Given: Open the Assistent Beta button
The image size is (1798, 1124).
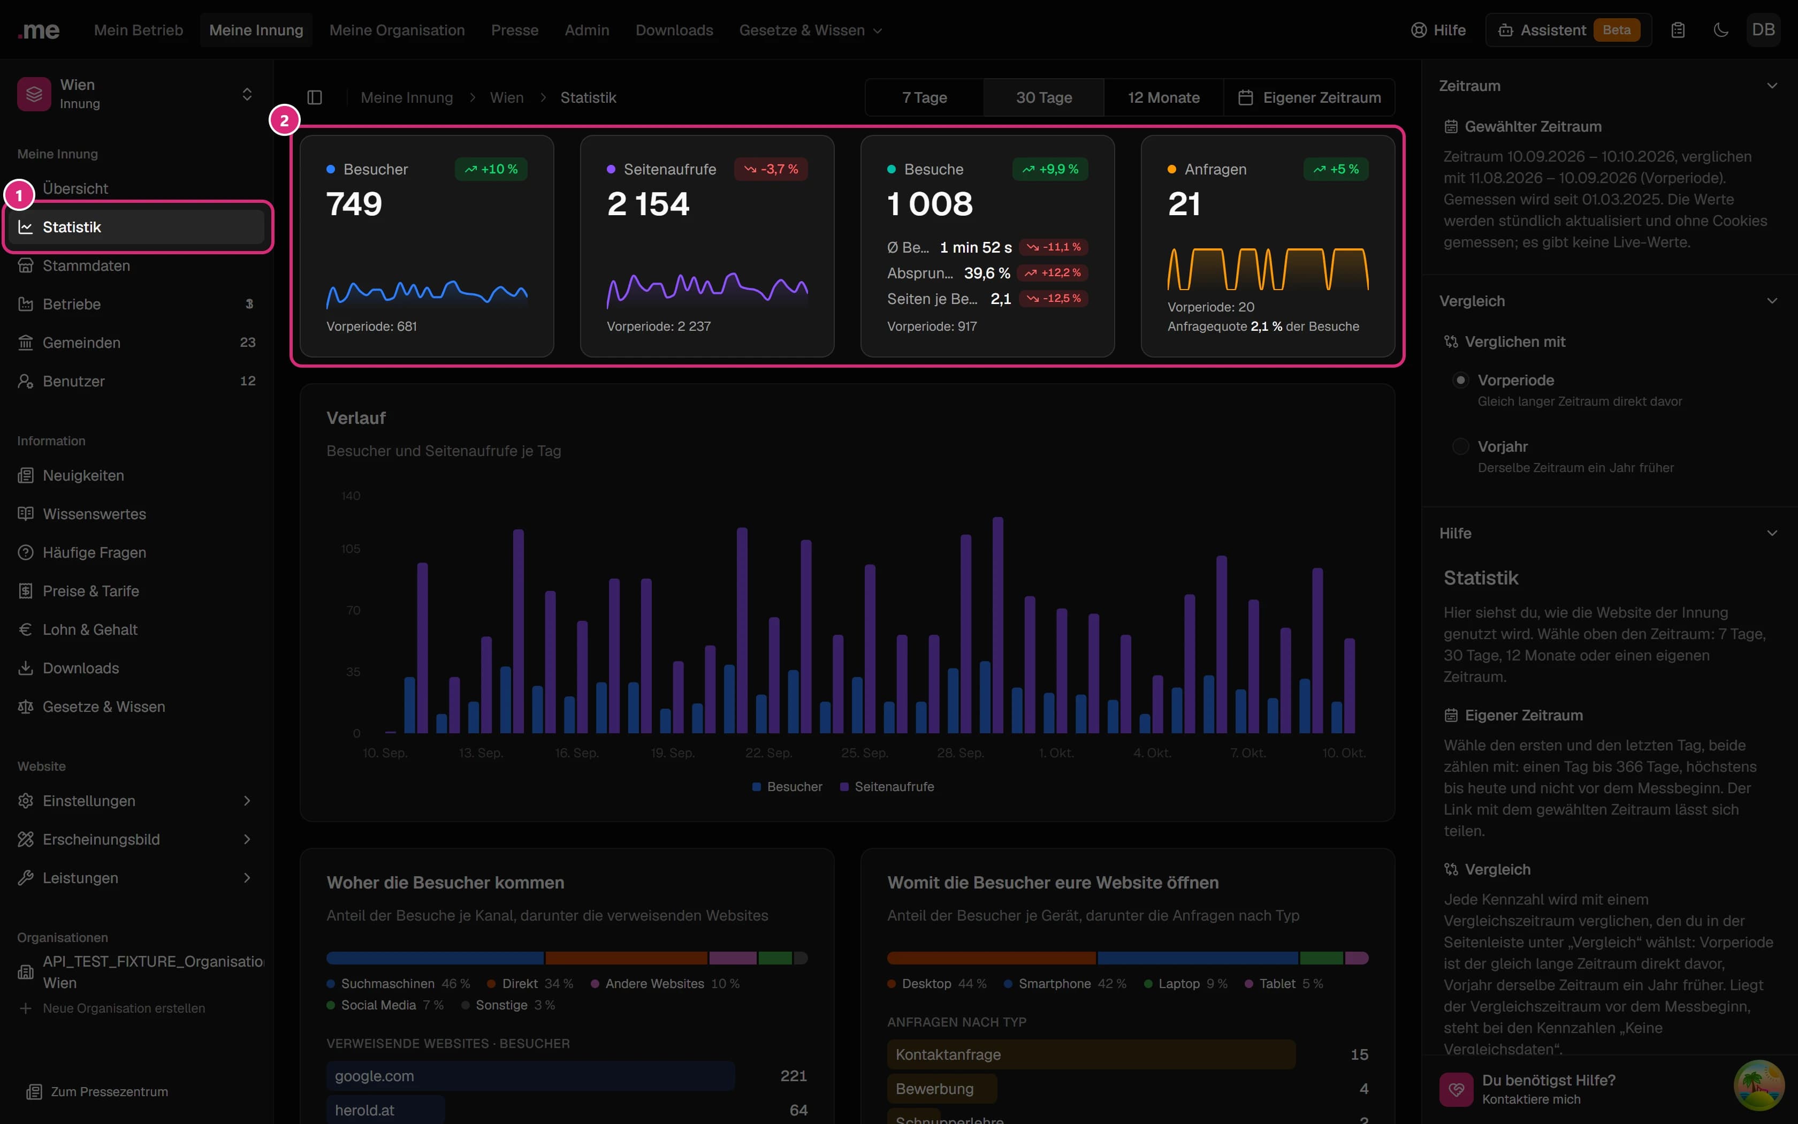Looking at the screenshot, I should [x=1568, y=30].
